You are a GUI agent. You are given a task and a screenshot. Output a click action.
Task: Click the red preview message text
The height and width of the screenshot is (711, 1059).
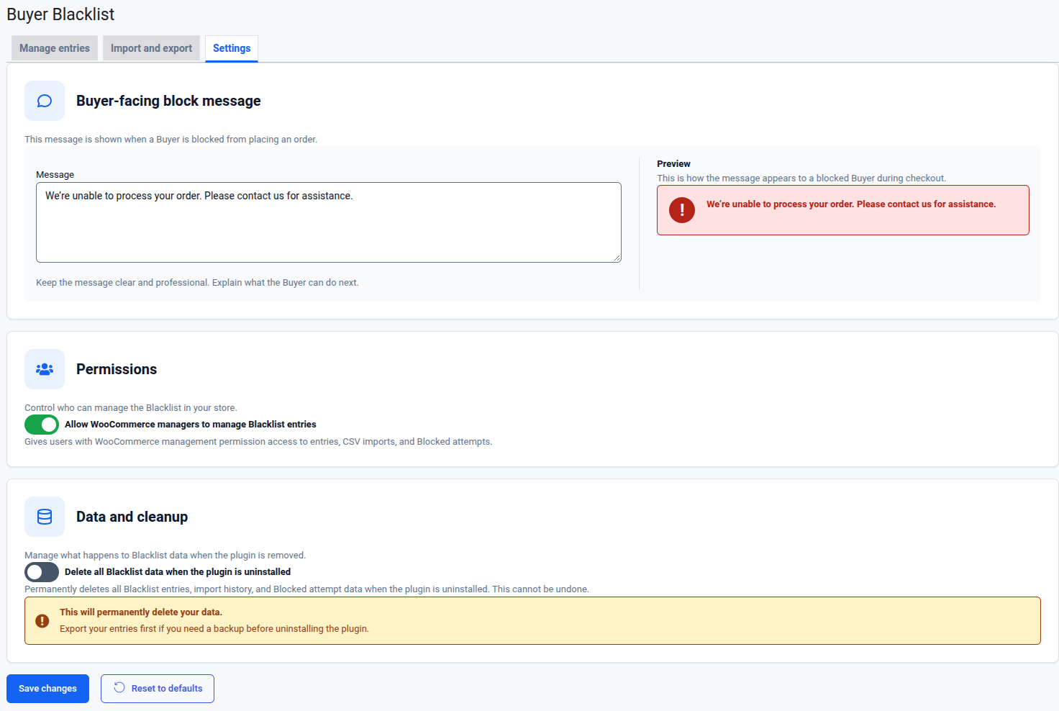click(x=851, y=204)
